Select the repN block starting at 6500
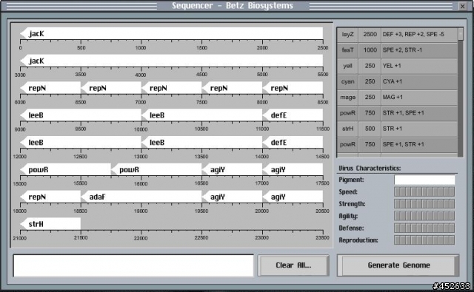 pos(111,88)
